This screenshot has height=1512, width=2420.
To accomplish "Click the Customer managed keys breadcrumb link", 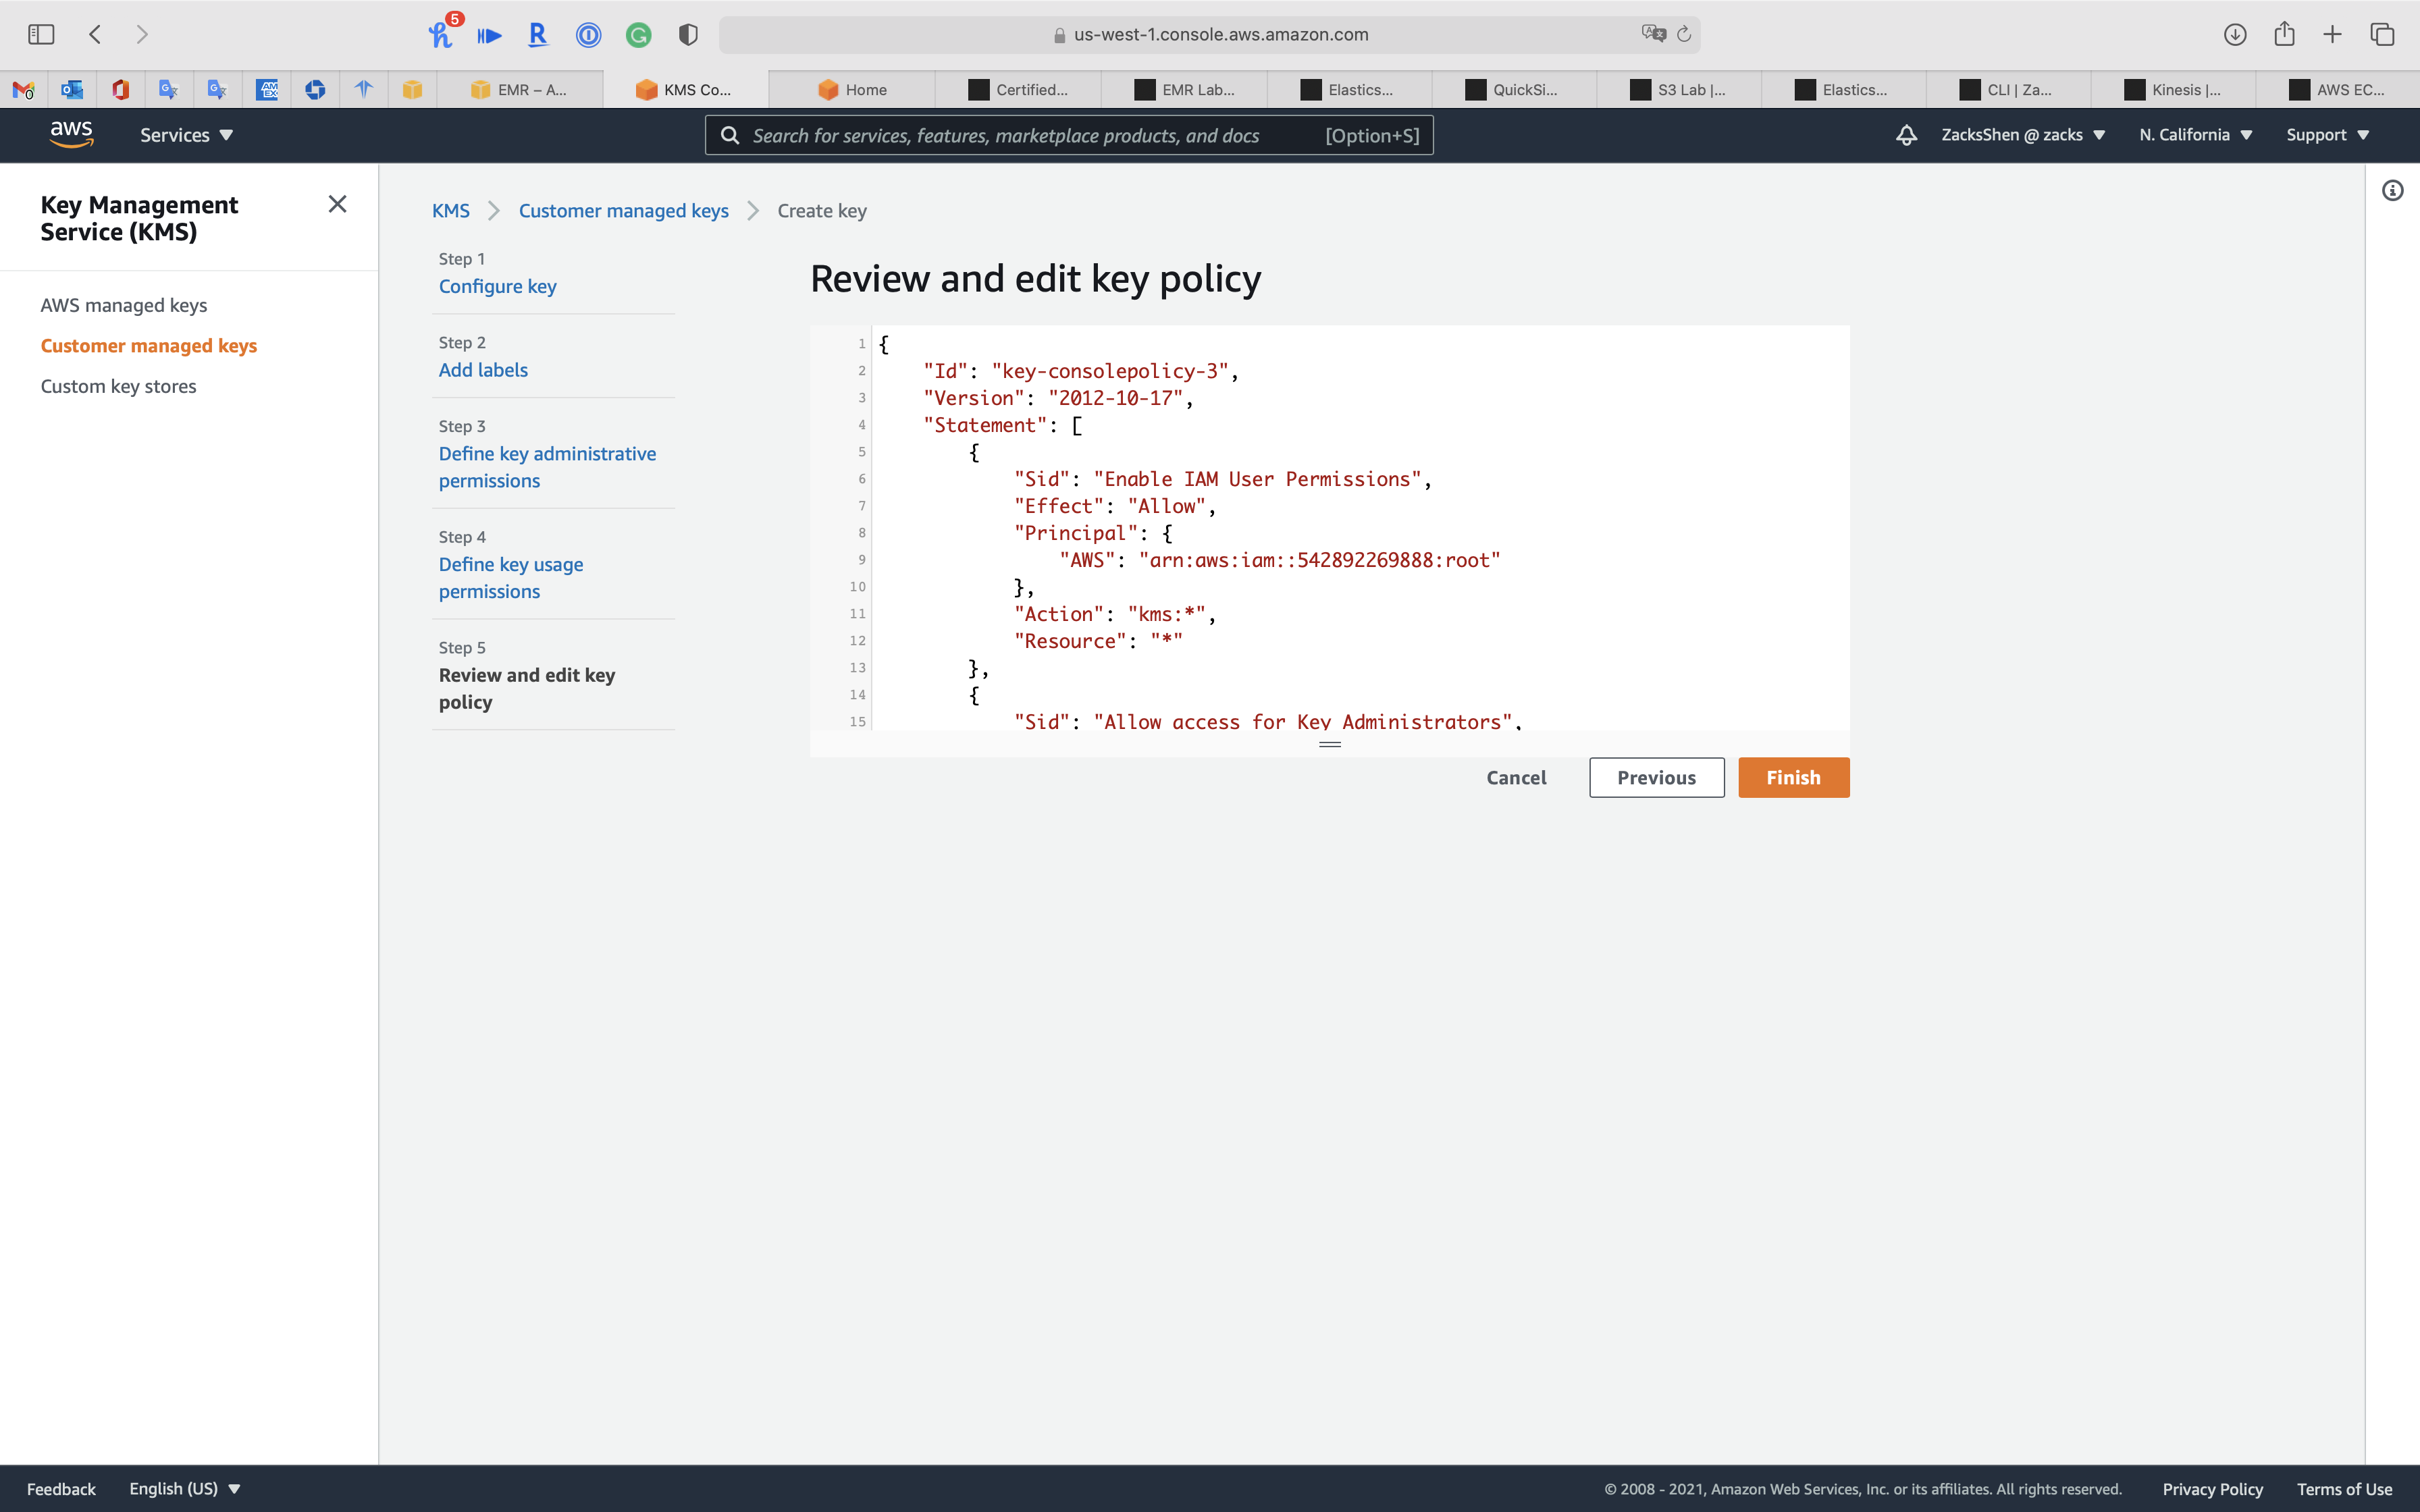I will click(x=623, y=211).
